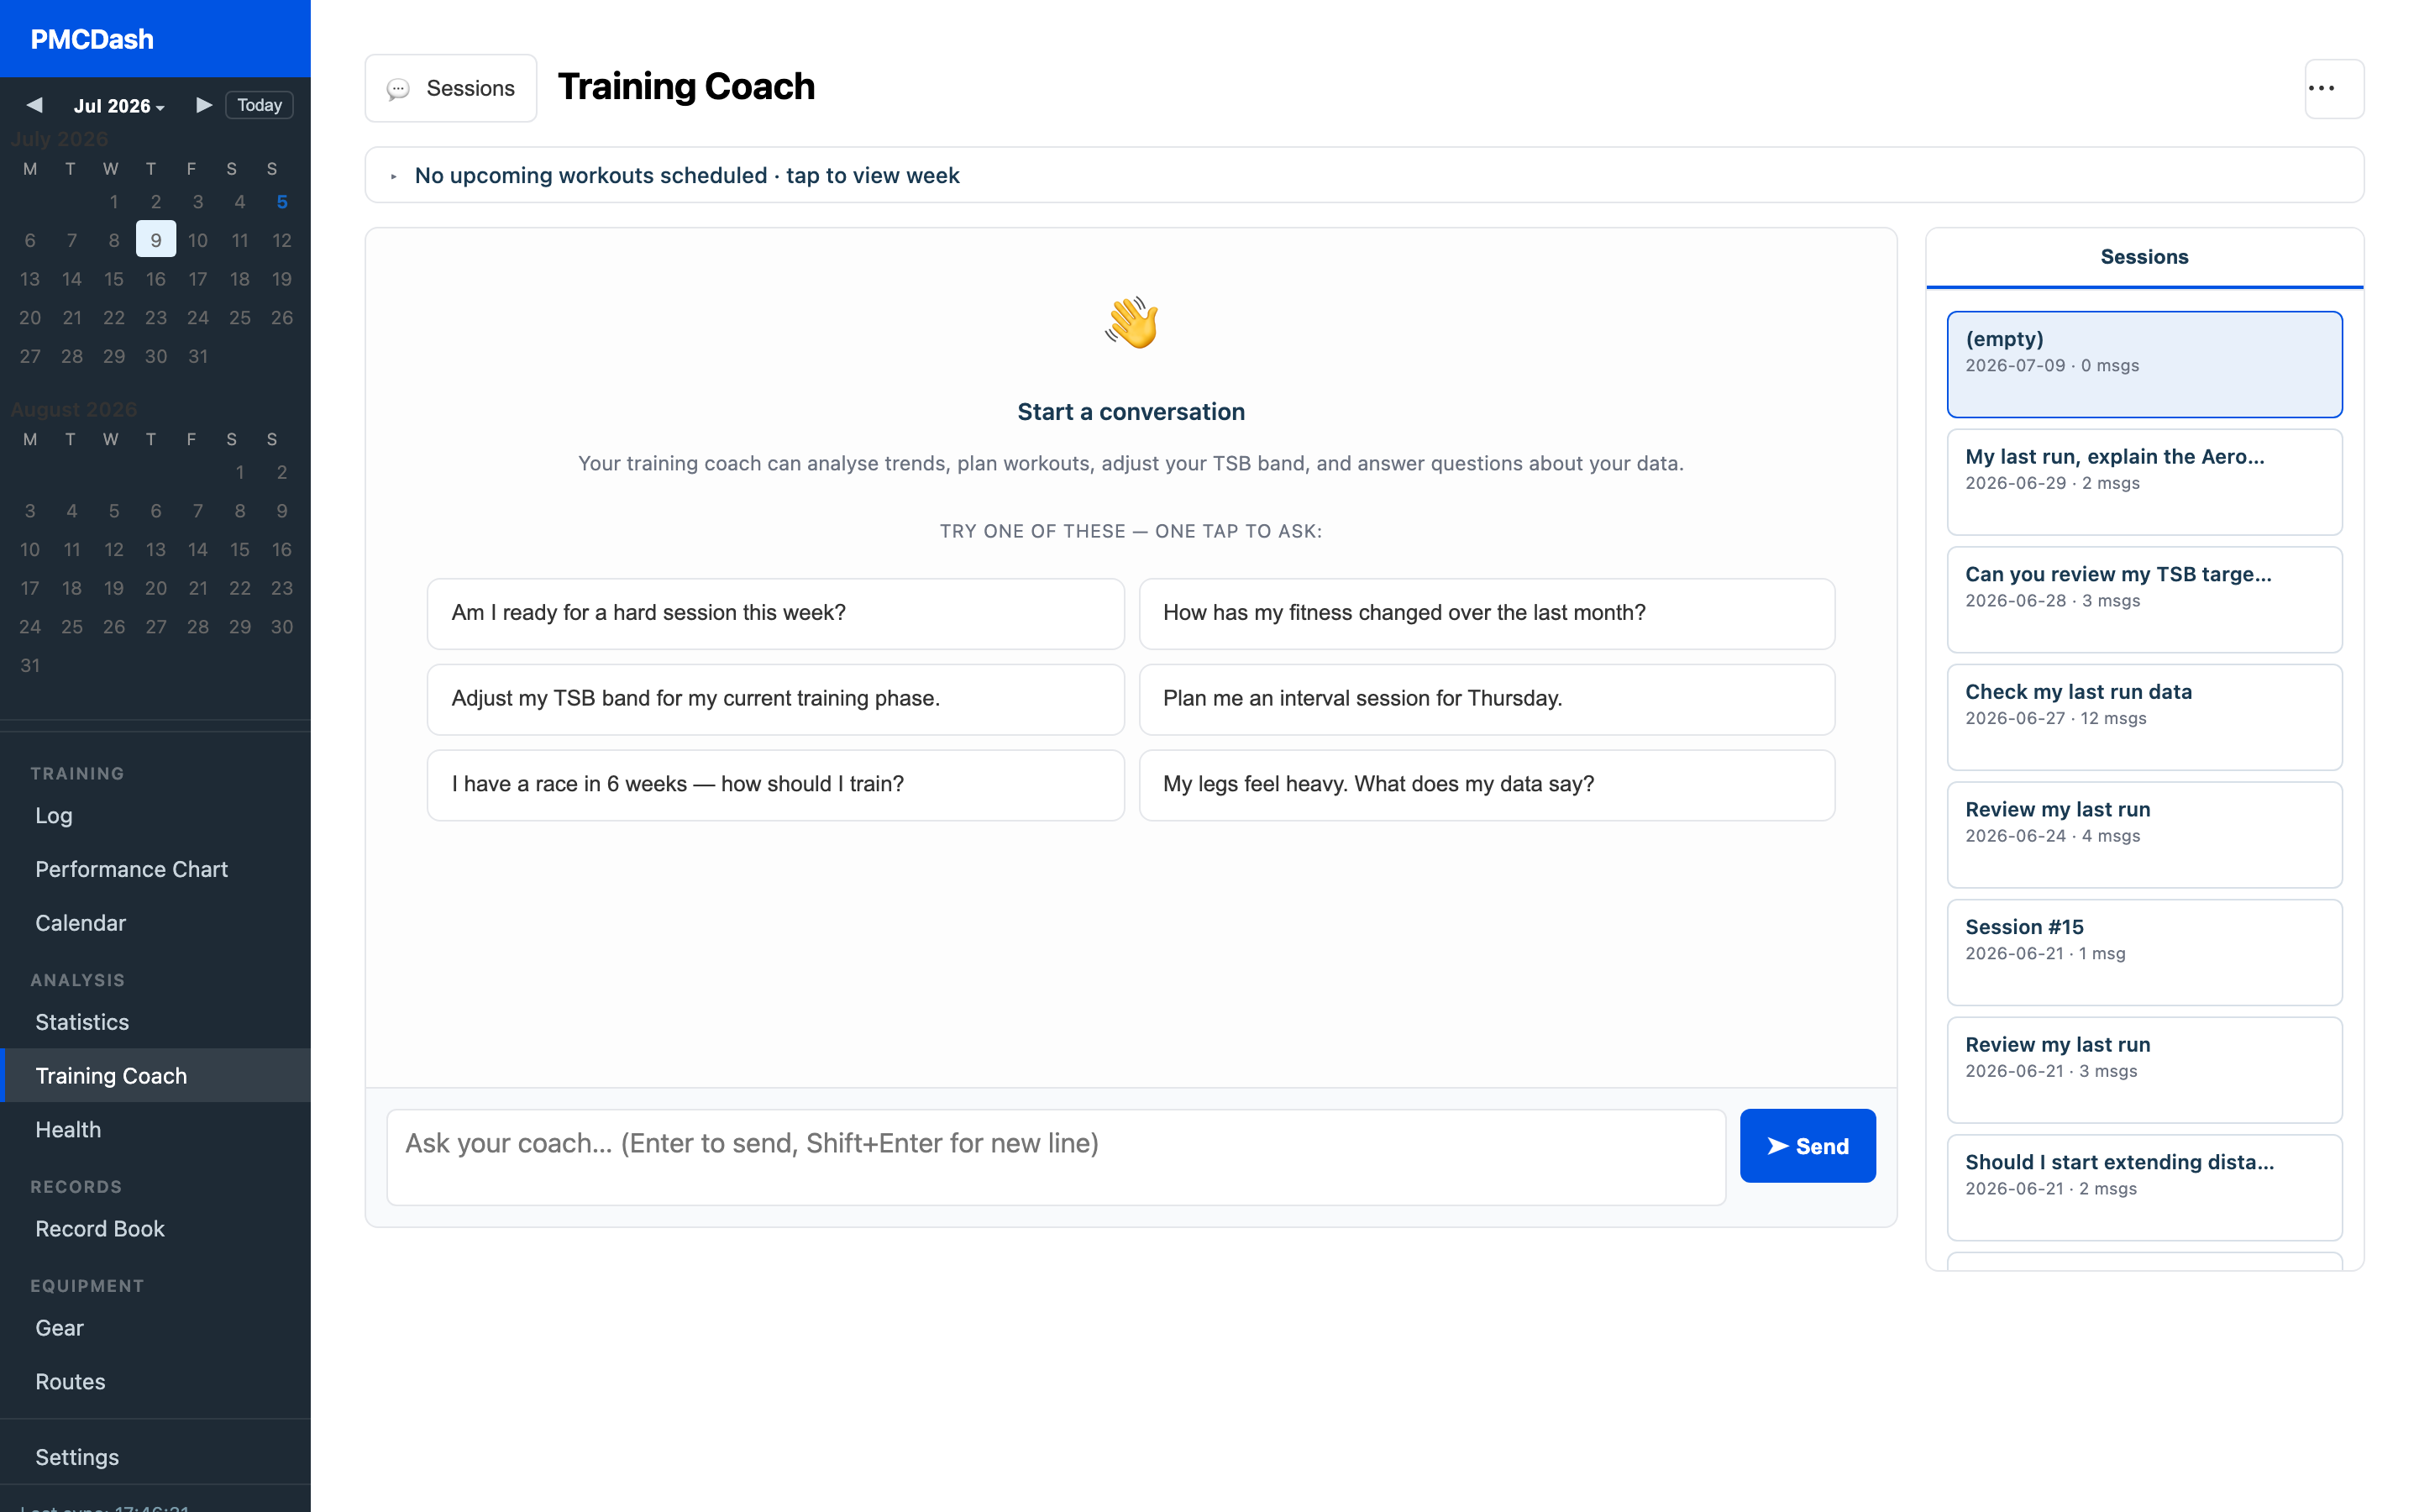The height and width of the screenshot is (1512, 2419).
Task: Open Routes in sidebar
Action: click(x=155, y=1382)
